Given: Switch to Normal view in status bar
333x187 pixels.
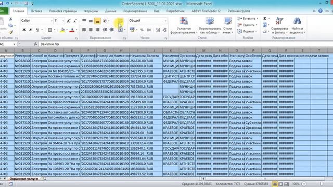Looking at the screenshot, I should tap(275, 184).
